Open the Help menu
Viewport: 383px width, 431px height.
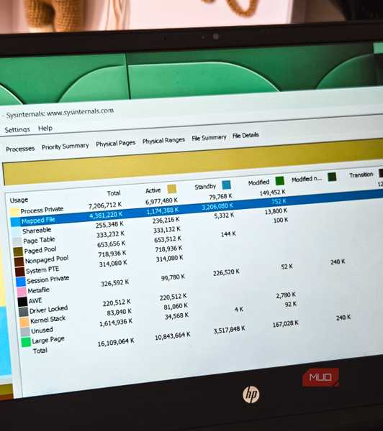tap(45, 128)
